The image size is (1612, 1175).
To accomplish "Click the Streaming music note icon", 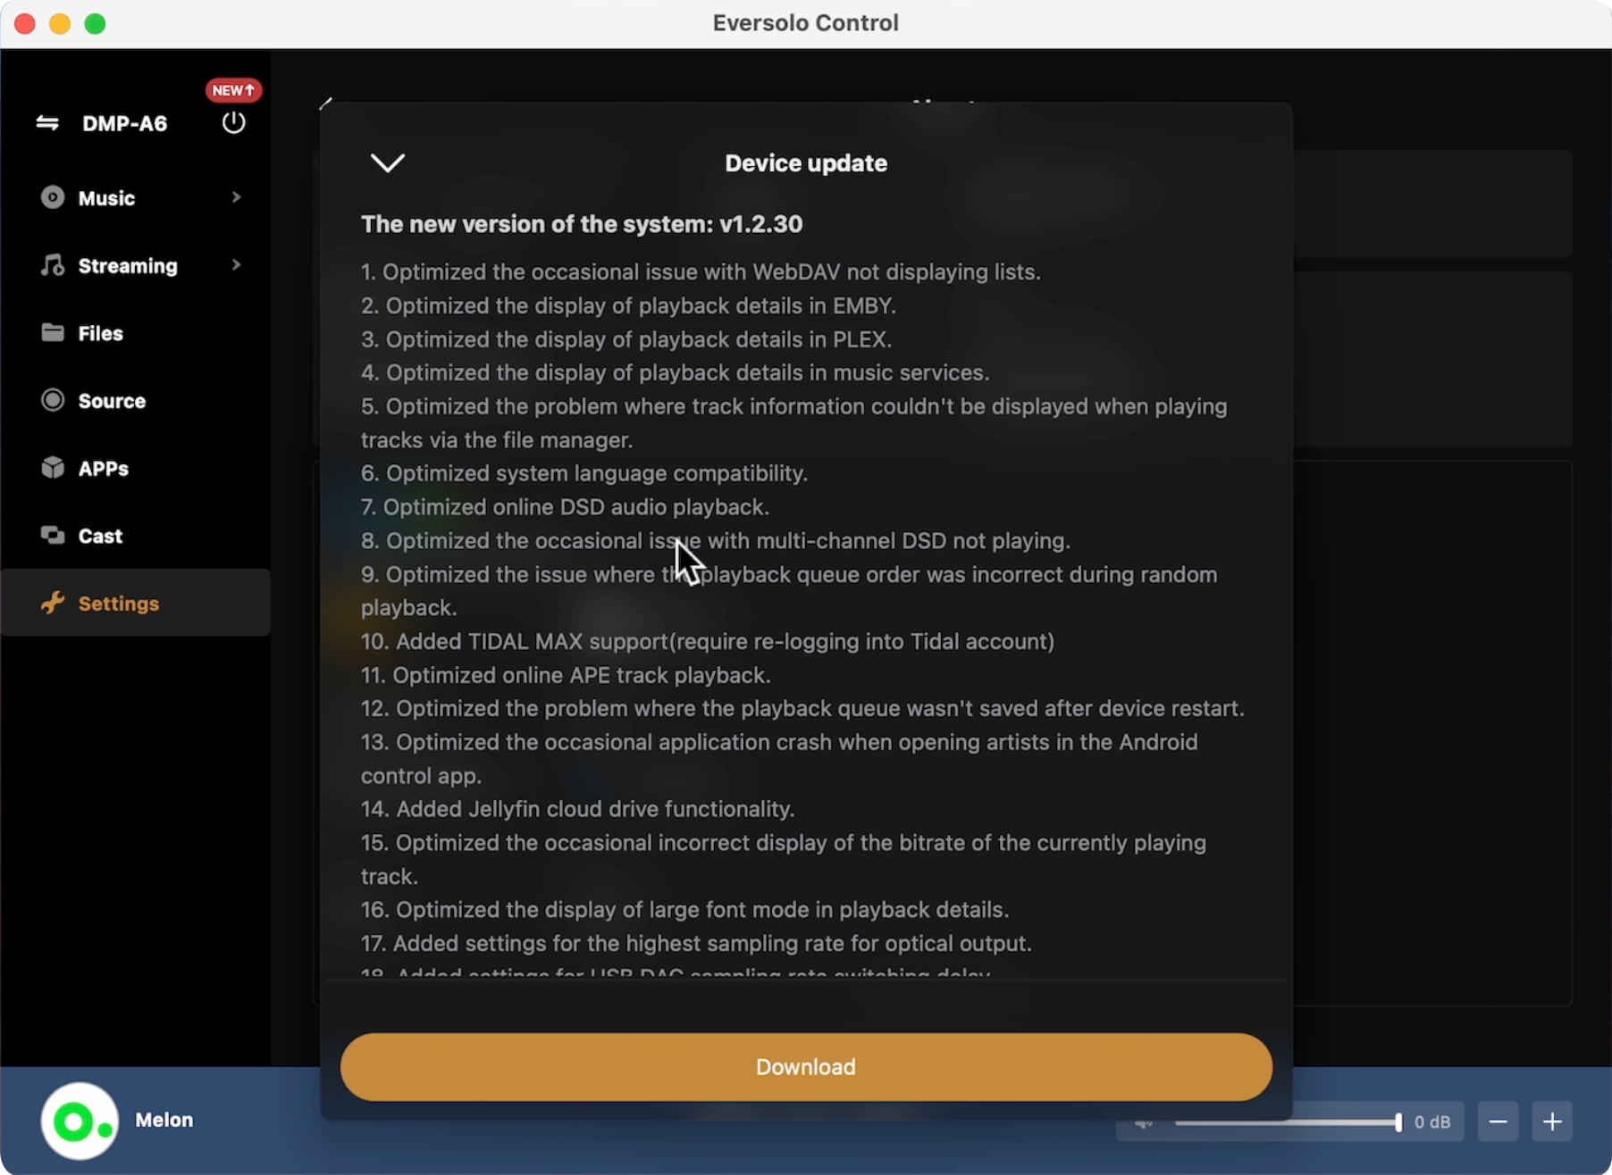I will tap(53, 265).
